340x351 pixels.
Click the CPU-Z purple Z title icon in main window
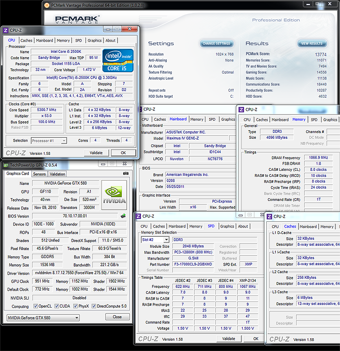pyautogui.click(x=6, y=30)
